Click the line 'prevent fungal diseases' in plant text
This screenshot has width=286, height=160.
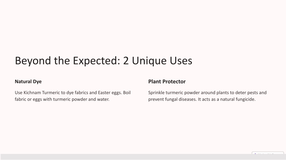[172, 99]
